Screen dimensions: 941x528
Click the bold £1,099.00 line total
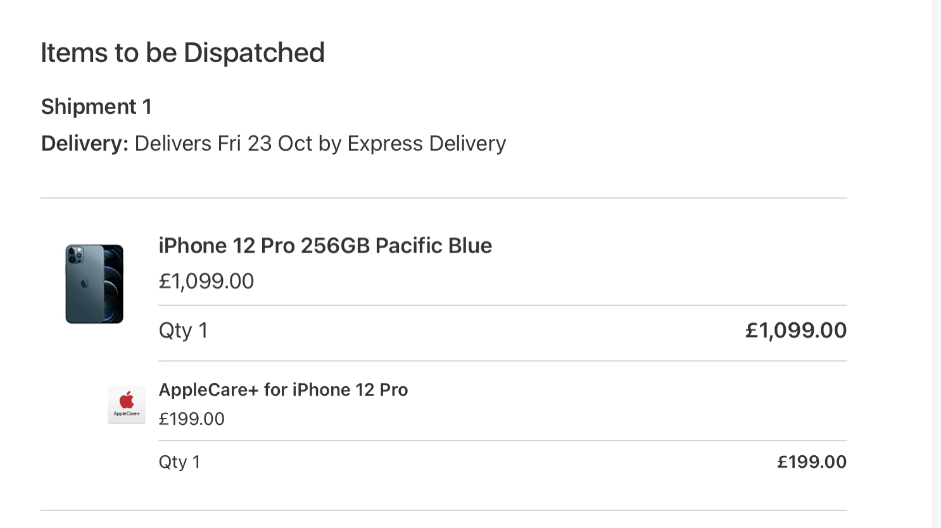point(796,330)
